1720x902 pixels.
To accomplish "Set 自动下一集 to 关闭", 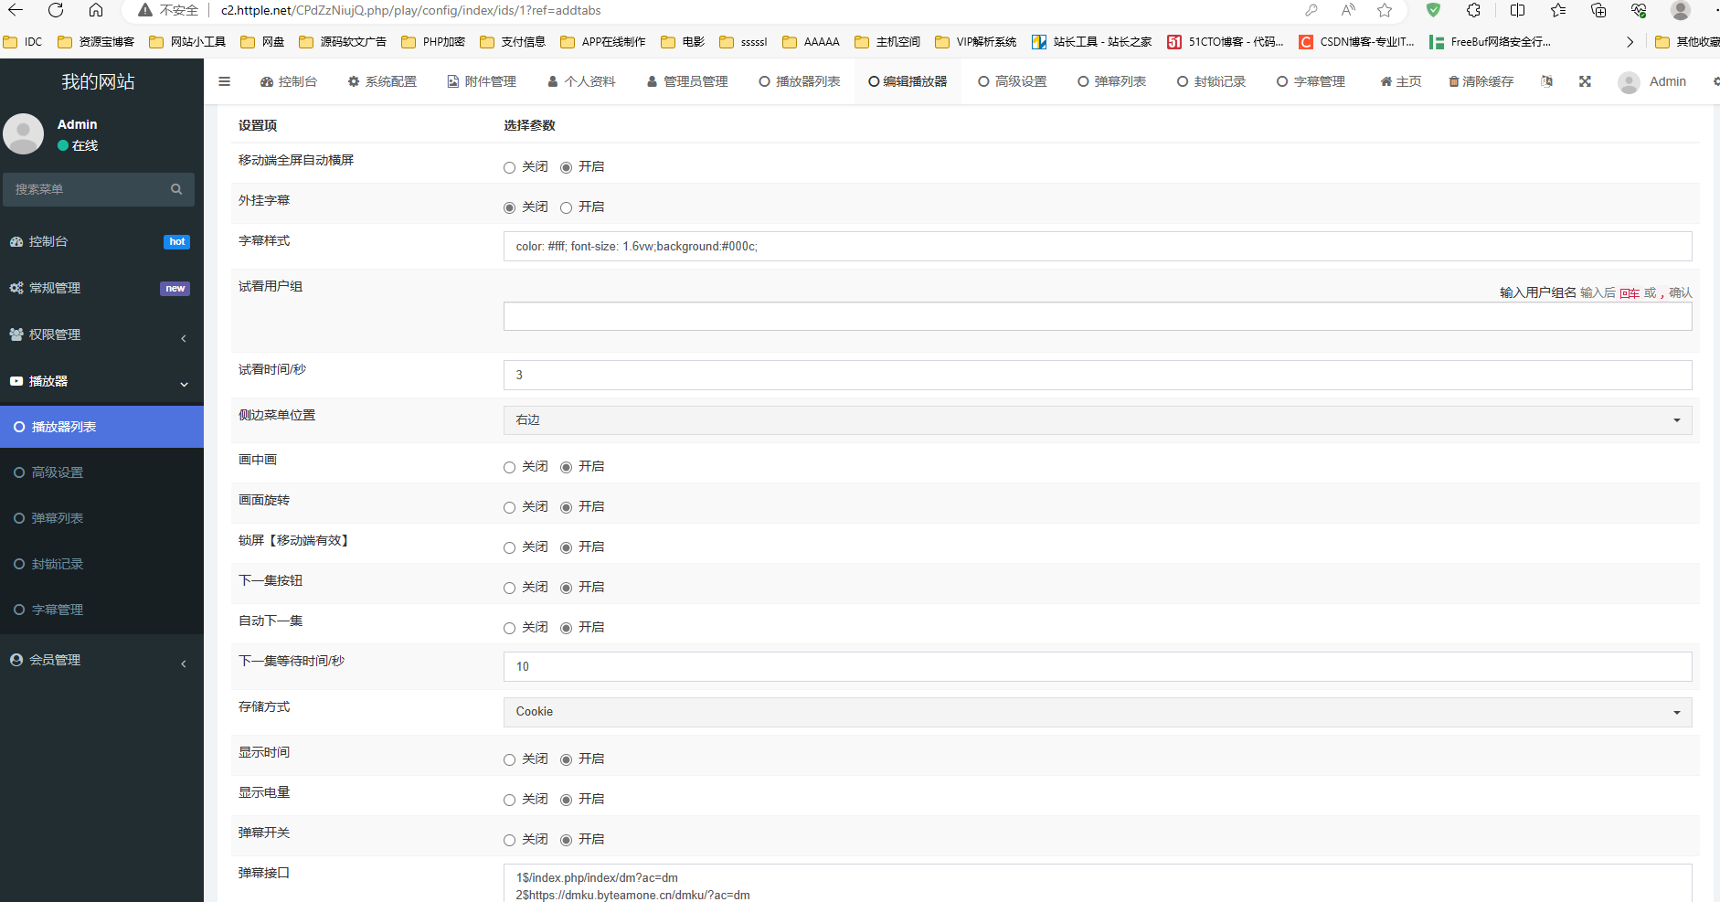I will click(x=510, y=628).
